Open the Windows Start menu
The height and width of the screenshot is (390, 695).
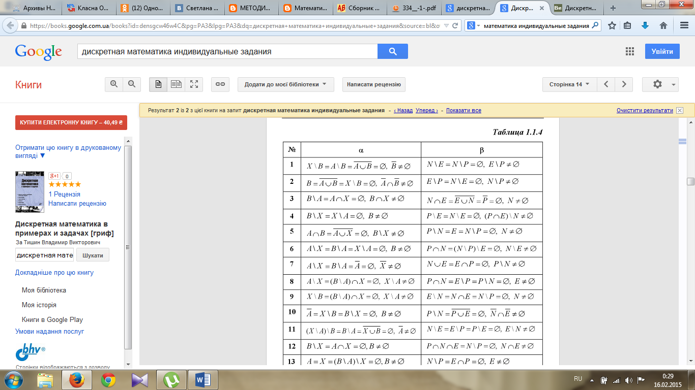pos(14,380)
